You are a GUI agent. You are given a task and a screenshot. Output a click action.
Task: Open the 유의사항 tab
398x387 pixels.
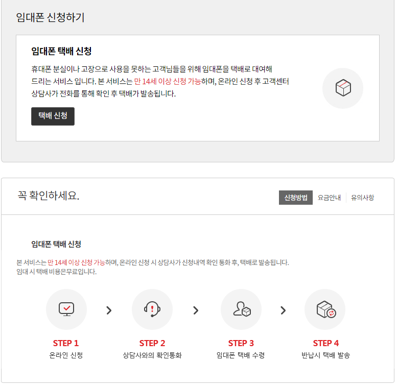click(362, 198)
